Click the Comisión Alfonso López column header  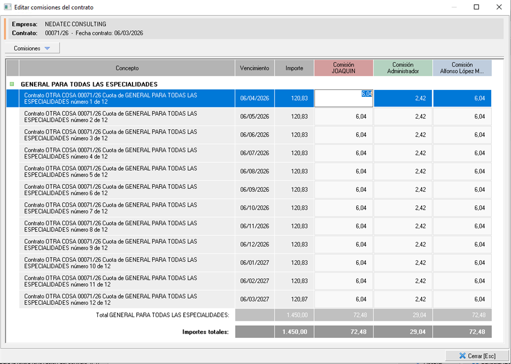(x=461, y=68)
